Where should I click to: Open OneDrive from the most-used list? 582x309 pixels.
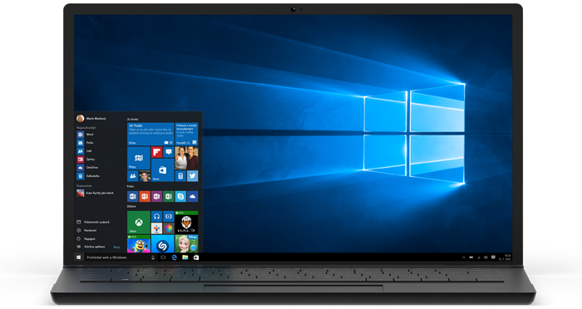tap(88, 168)
